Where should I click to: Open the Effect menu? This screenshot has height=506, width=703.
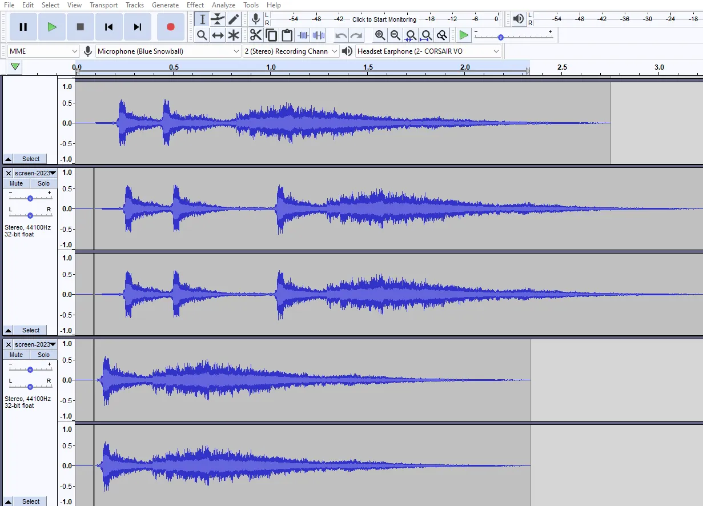195,5
